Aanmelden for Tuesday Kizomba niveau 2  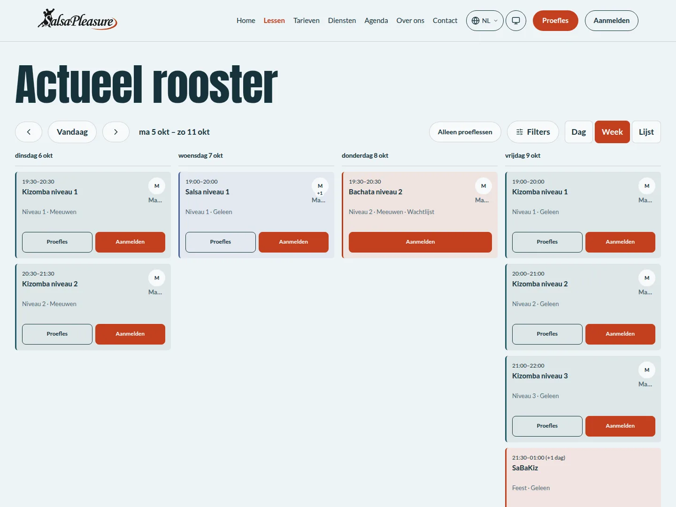[x=130, y=334]
